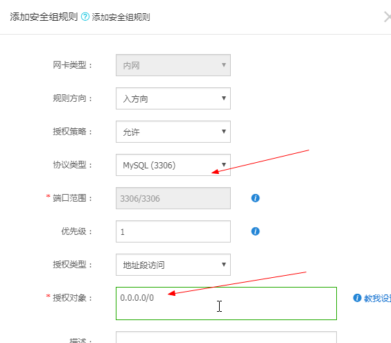Click the 描述 text field

pos(226,337)
